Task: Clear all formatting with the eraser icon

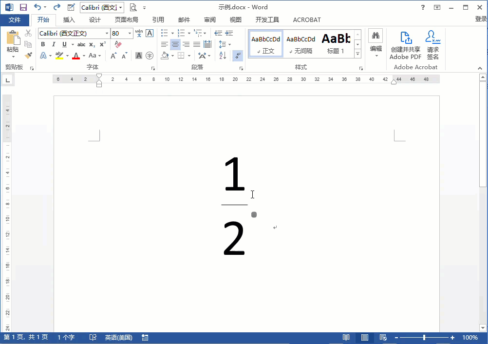Action: [x=118, y=44]
